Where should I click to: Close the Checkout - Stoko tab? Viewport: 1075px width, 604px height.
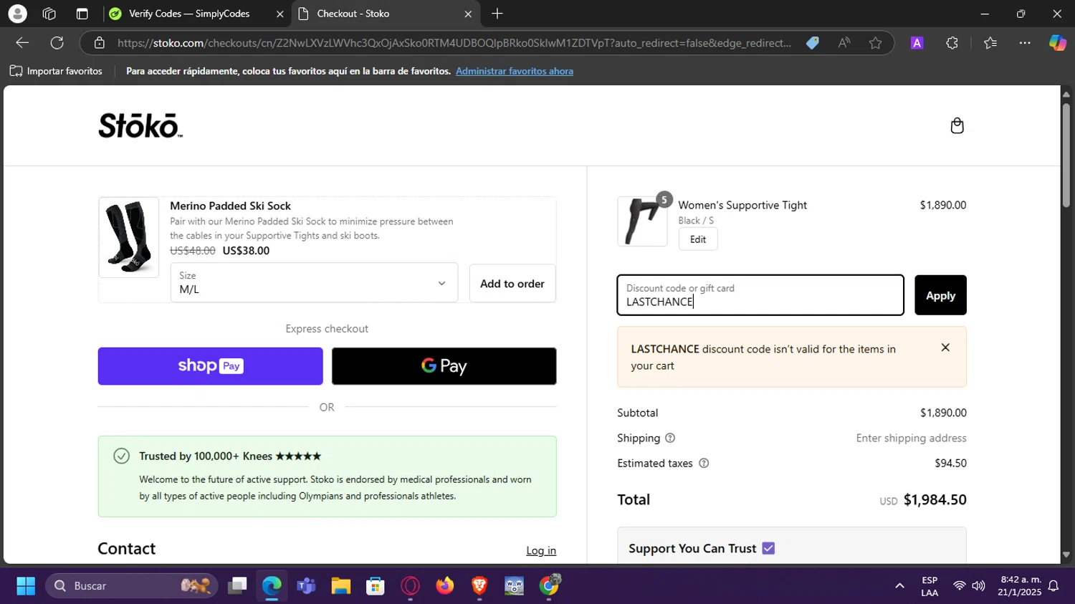pyautogui.click(x=467, y=14)
